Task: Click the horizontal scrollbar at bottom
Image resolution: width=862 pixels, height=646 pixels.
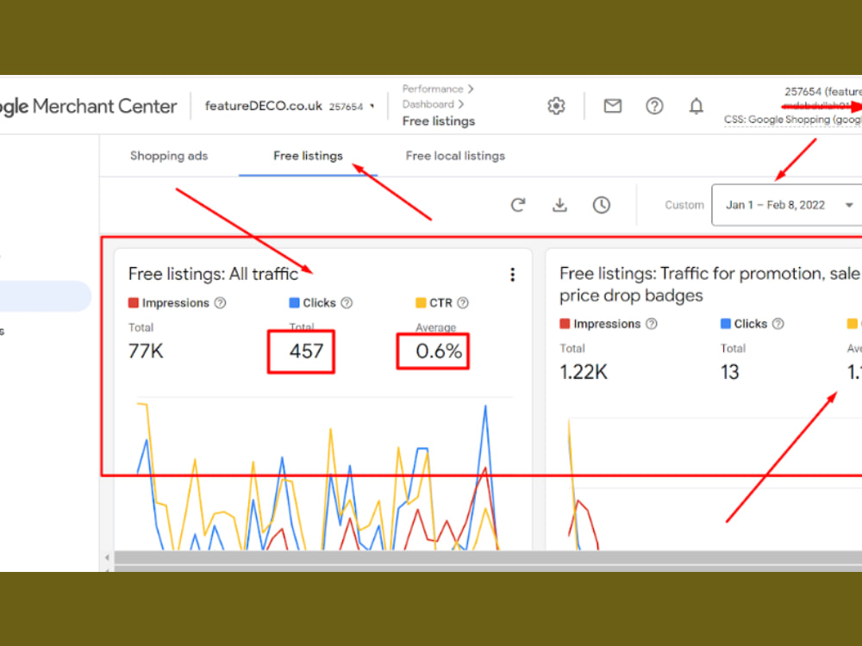Action: pyautogui.click(x=488, y=557)
